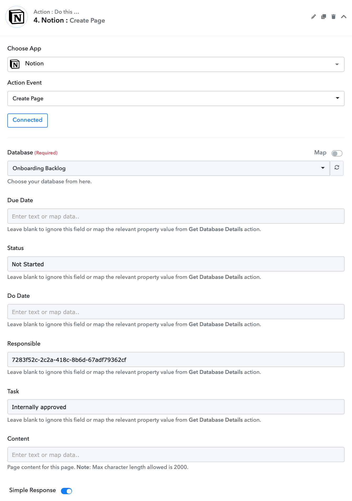Focus the Due Date input field
Viewport: 352px width, 501px height.
click(x=176, y=216)
